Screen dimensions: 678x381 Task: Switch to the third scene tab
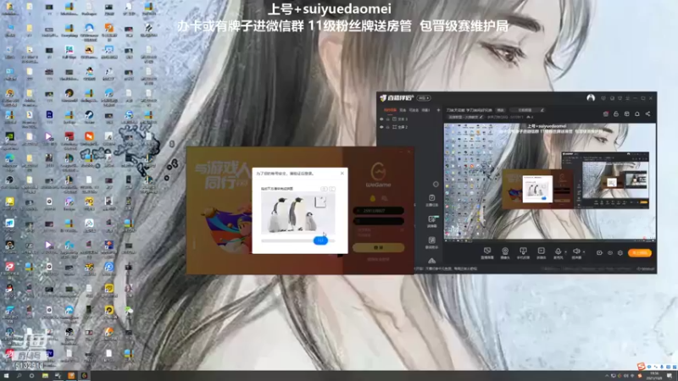(x=414, y=110)
